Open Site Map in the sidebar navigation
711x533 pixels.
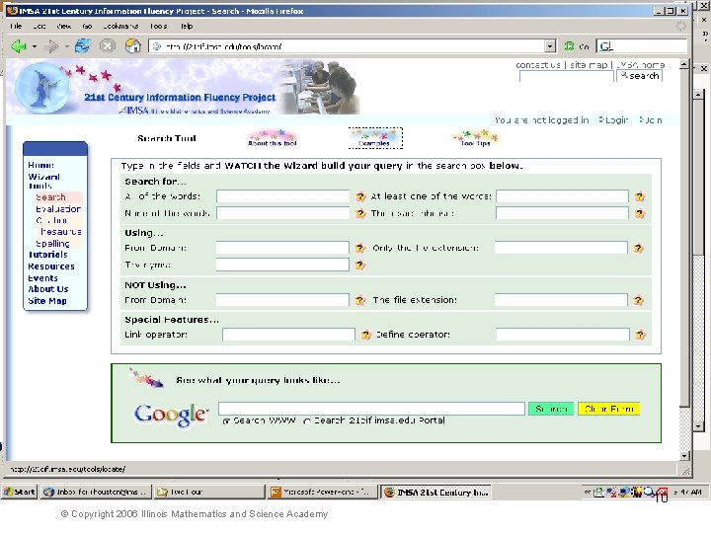click(x=47, y=301)
